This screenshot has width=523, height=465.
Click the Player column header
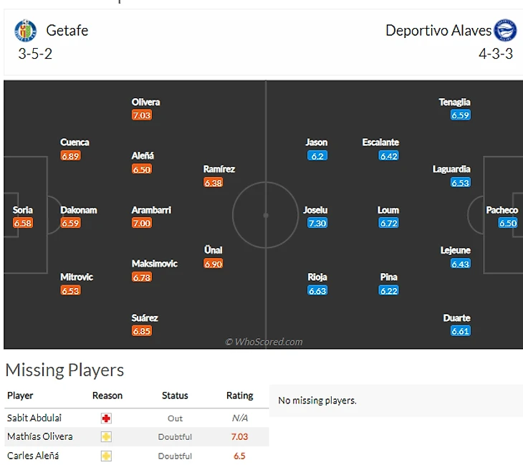(x=20, y=396)
